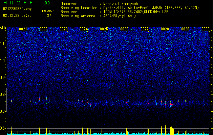This screenshot has width=213, height=135.
Task: Click time marker 0926
Action: click(124, 29)
